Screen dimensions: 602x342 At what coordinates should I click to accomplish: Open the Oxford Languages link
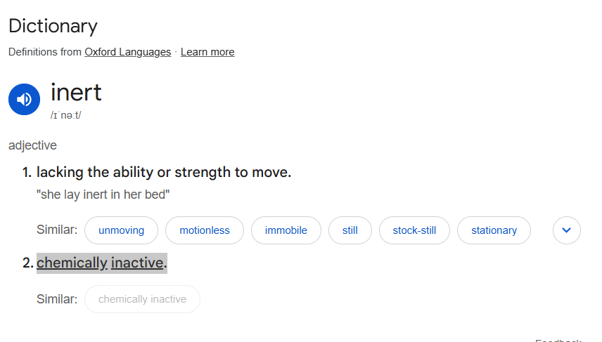pyautogui.click(x=127, y=52)
